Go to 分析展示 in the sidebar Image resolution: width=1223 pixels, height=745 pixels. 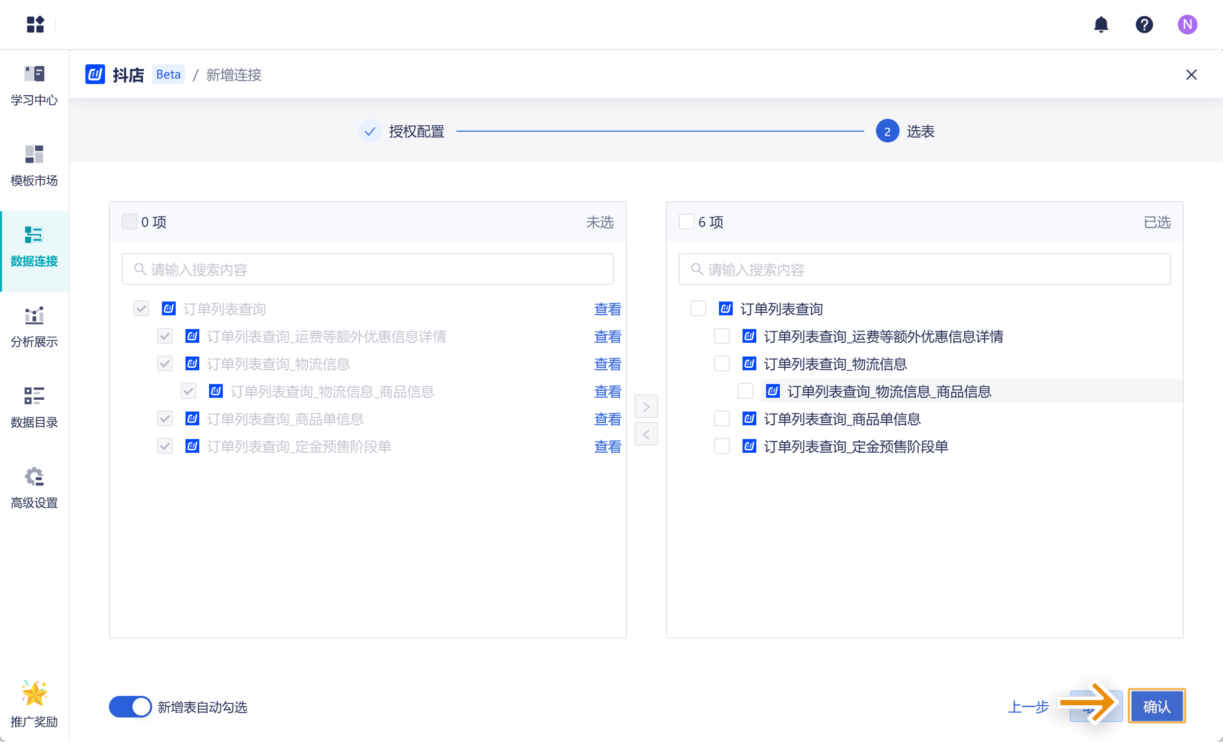(x=34, y=327)
